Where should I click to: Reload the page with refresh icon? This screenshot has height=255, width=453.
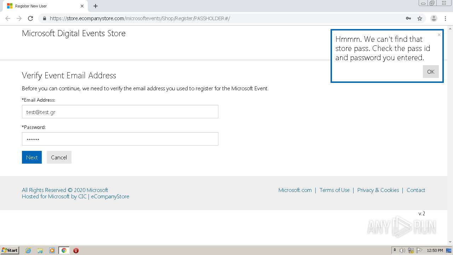pos(30,18)
